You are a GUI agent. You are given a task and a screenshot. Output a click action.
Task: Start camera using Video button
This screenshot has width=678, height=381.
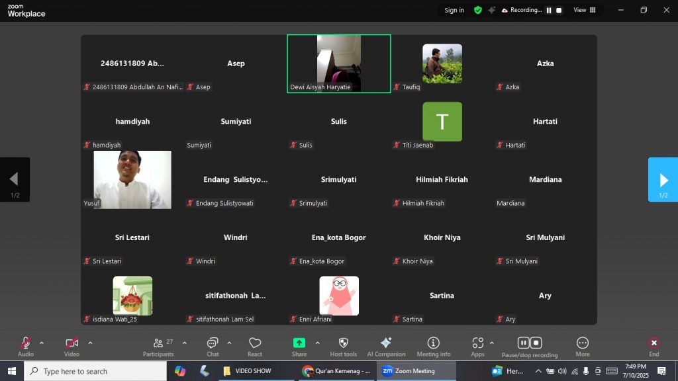click(72, 346)
